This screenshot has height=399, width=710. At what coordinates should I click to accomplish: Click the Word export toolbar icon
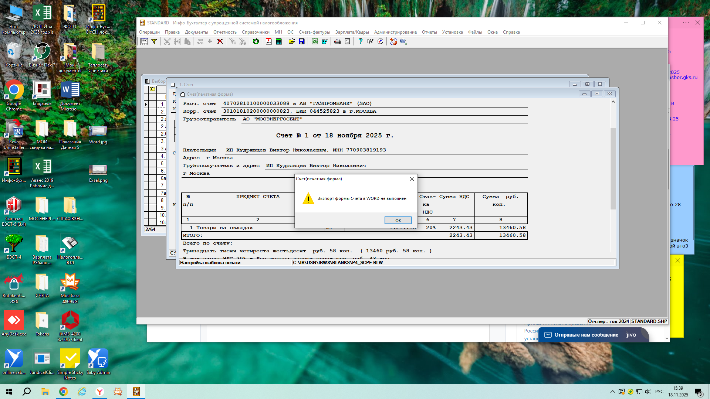point(324,41)
